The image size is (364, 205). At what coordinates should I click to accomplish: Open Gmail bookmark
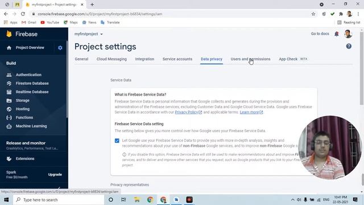coord(29,22)
